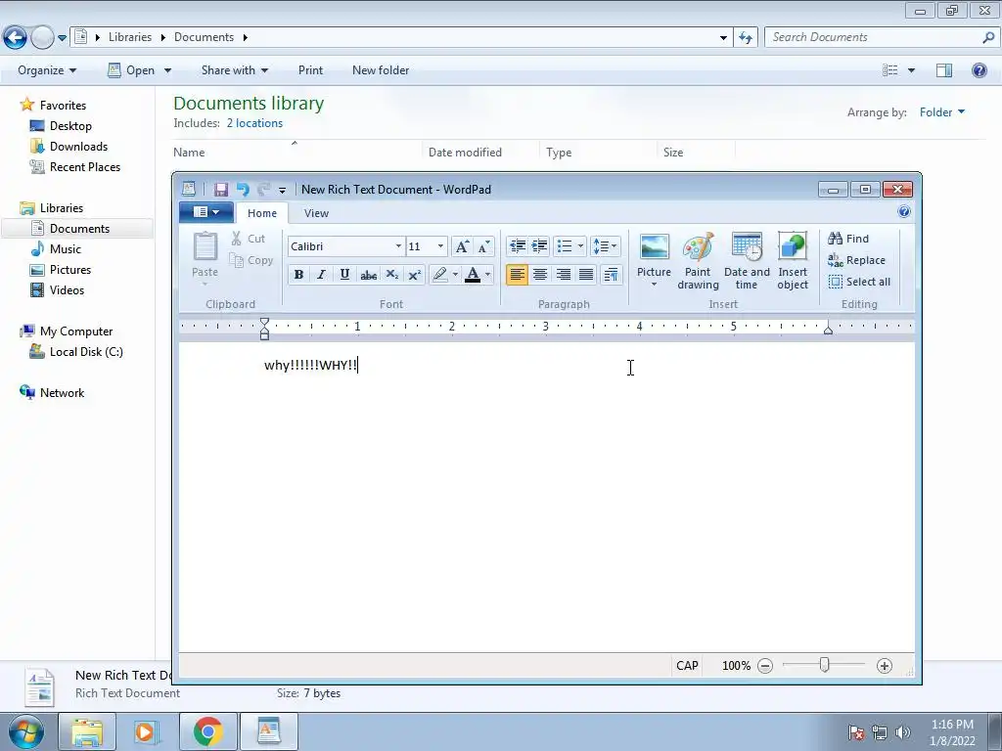This screenshot has width=1002, height=751.
Task: Click Find in Editing group
Action: (848, 239)
